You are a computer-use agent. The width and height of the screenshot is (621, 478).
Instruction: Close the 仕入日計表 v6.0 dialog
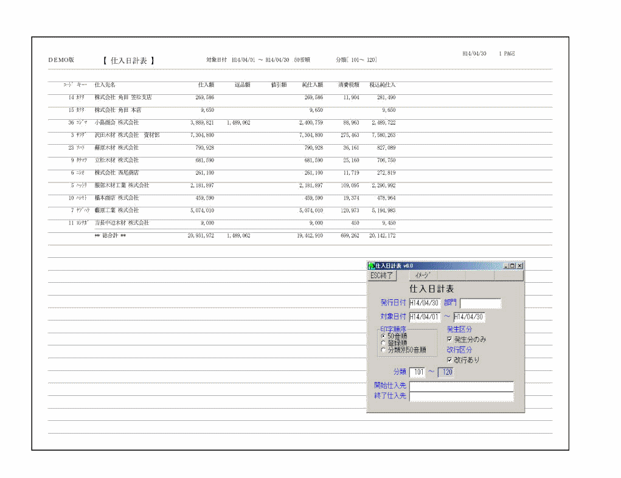click(519, 266)
